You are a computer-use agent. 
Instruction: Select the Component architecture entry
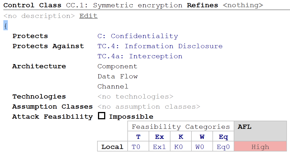(118, 66)
